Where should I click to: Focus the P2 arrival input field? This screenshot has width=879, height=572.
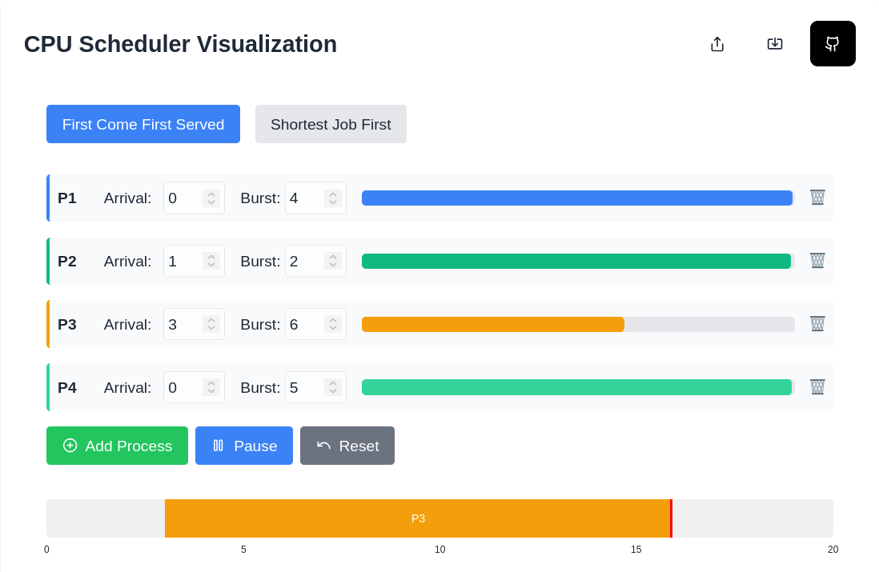[194, 261]
